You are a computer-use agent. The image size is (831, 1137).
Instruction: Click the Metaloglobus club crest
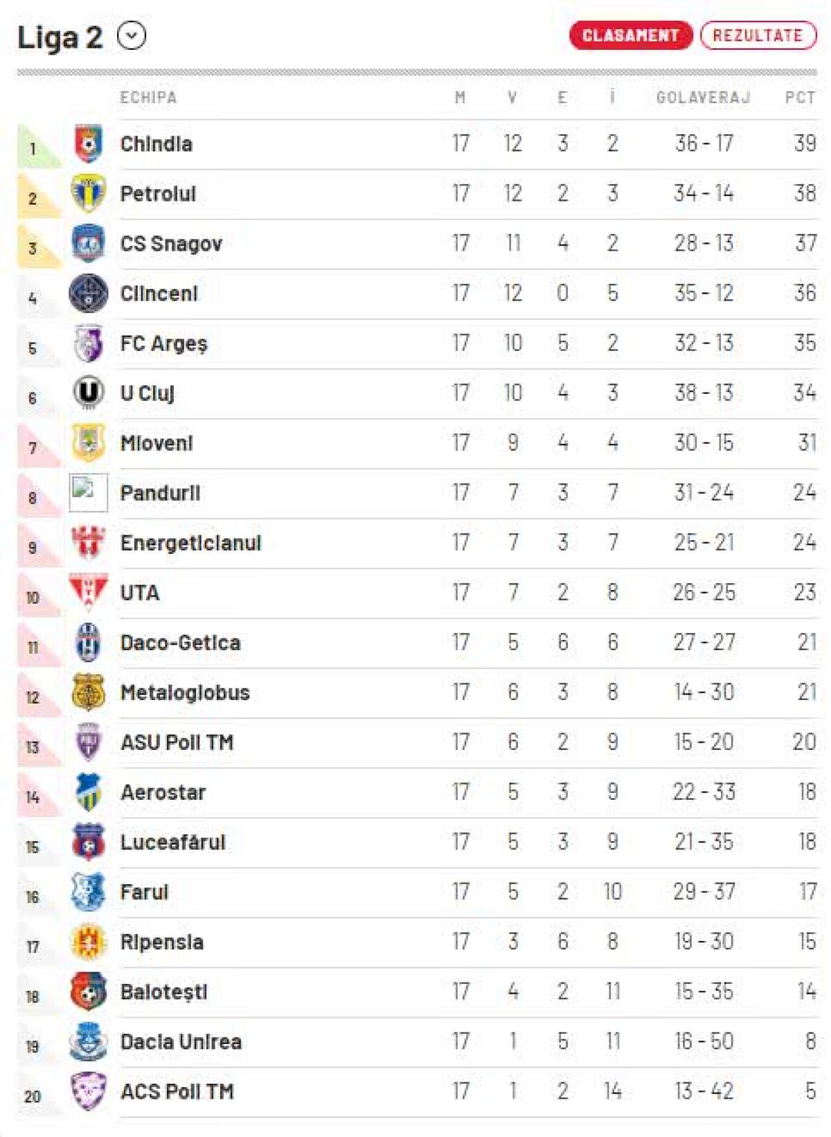[x=88, y=692]
